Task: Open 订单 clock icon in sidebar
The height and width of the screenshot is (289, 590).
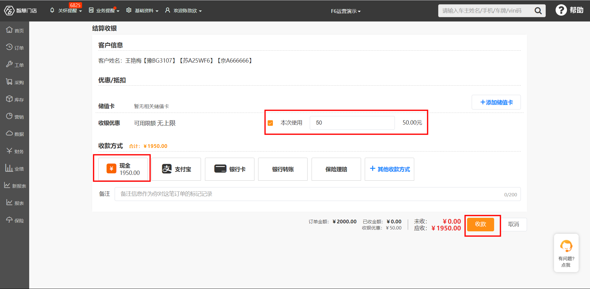Action: pos(9,47)
